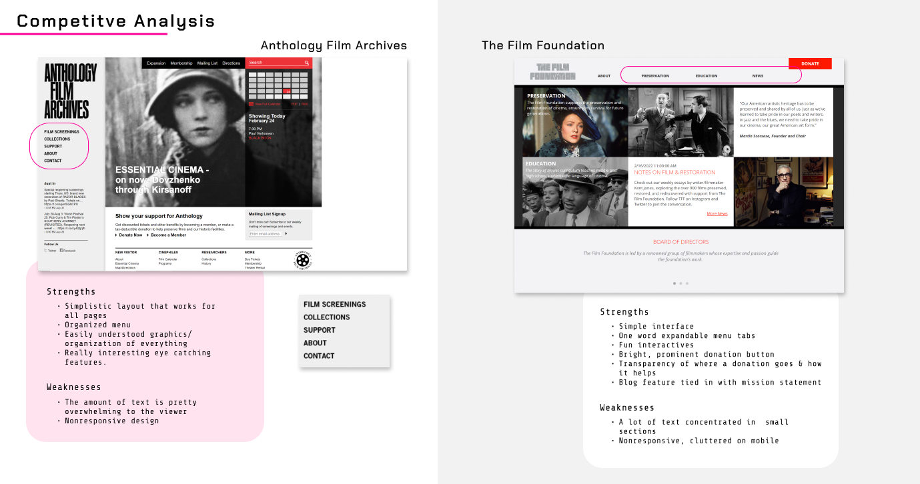920x484 pixels.
Task: Click the active dark carousel dot
Action: coord(674,283)
